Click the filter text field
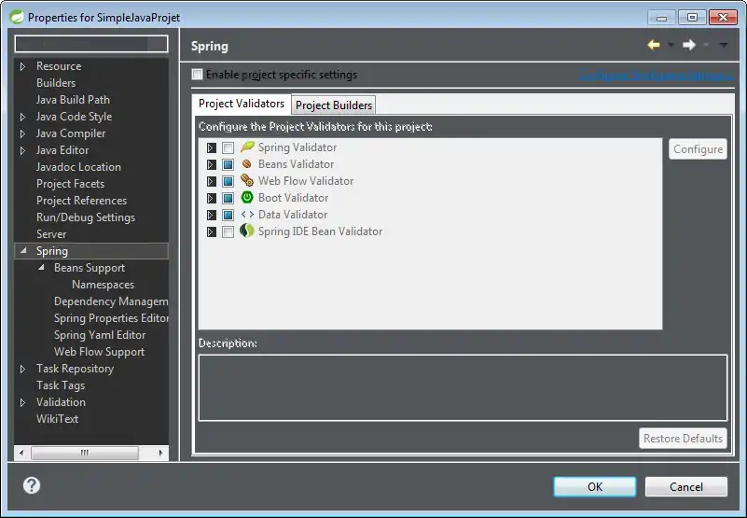The height and width of the screenshot is (518, 747). tap(91, 44)
